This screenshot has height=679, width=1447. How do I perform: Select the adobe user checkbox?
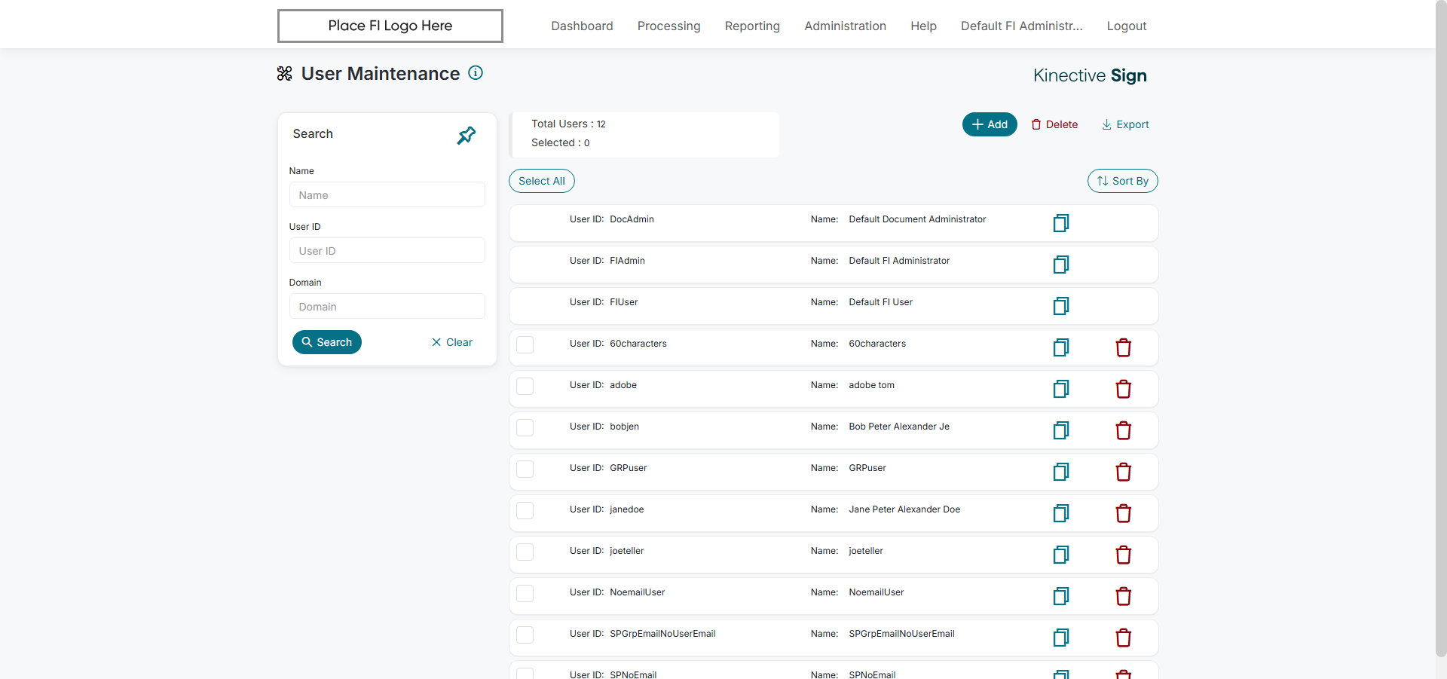(525, 386)
